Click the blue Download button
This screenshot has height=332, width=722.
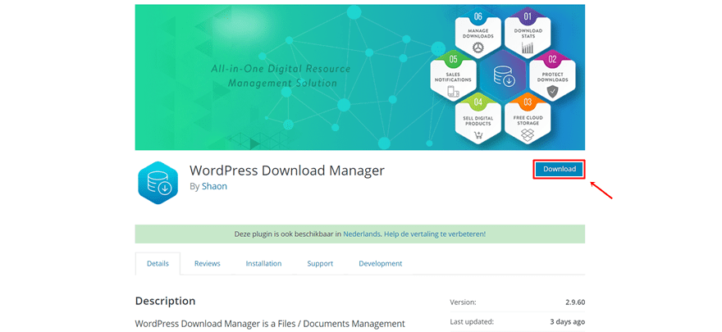click(560, 169)
